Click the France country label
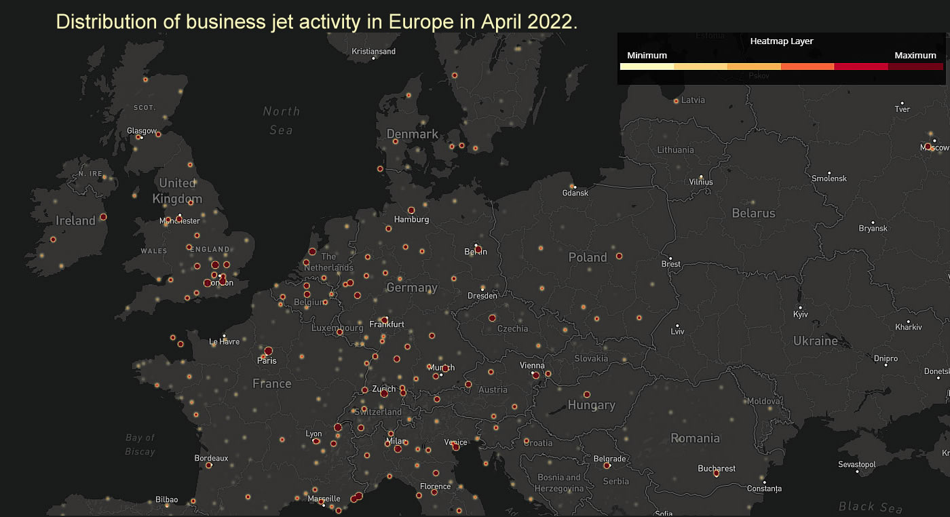 [x=271, y=384]
